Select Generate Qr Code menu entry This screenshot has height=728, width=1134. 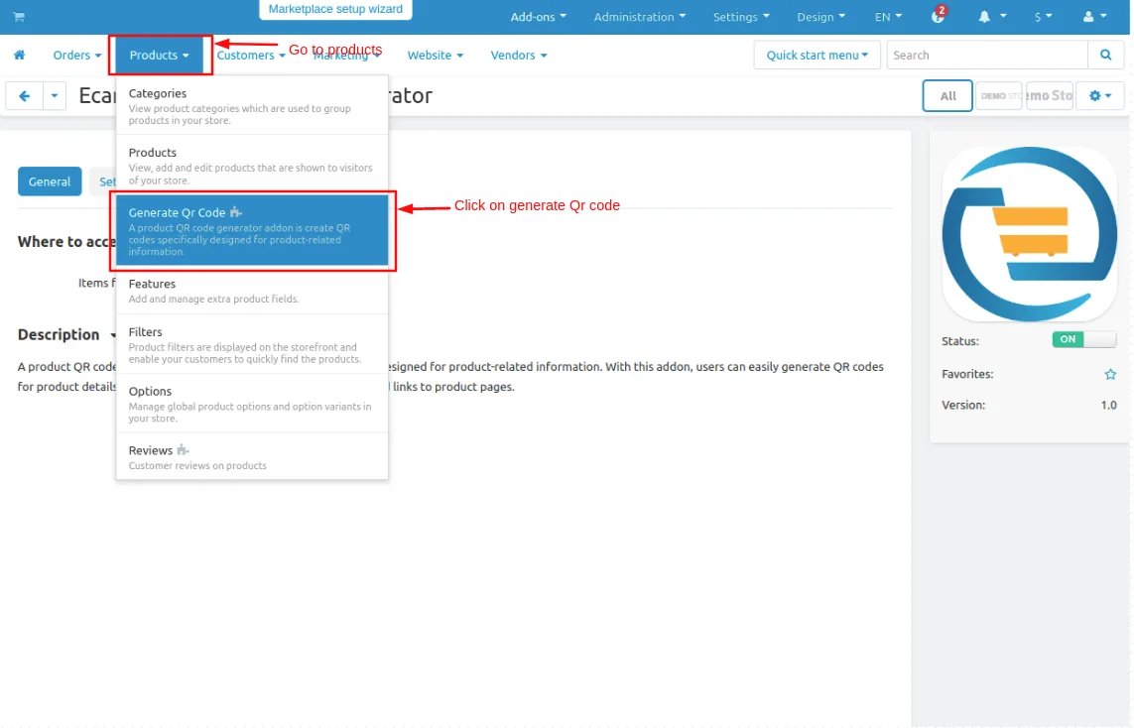[x=252, y=231]
